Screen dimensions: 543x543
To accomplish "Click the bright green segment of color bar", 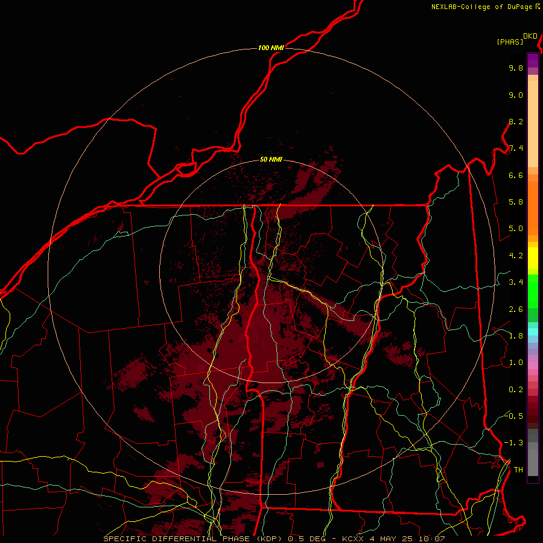I will pos(533,291).
